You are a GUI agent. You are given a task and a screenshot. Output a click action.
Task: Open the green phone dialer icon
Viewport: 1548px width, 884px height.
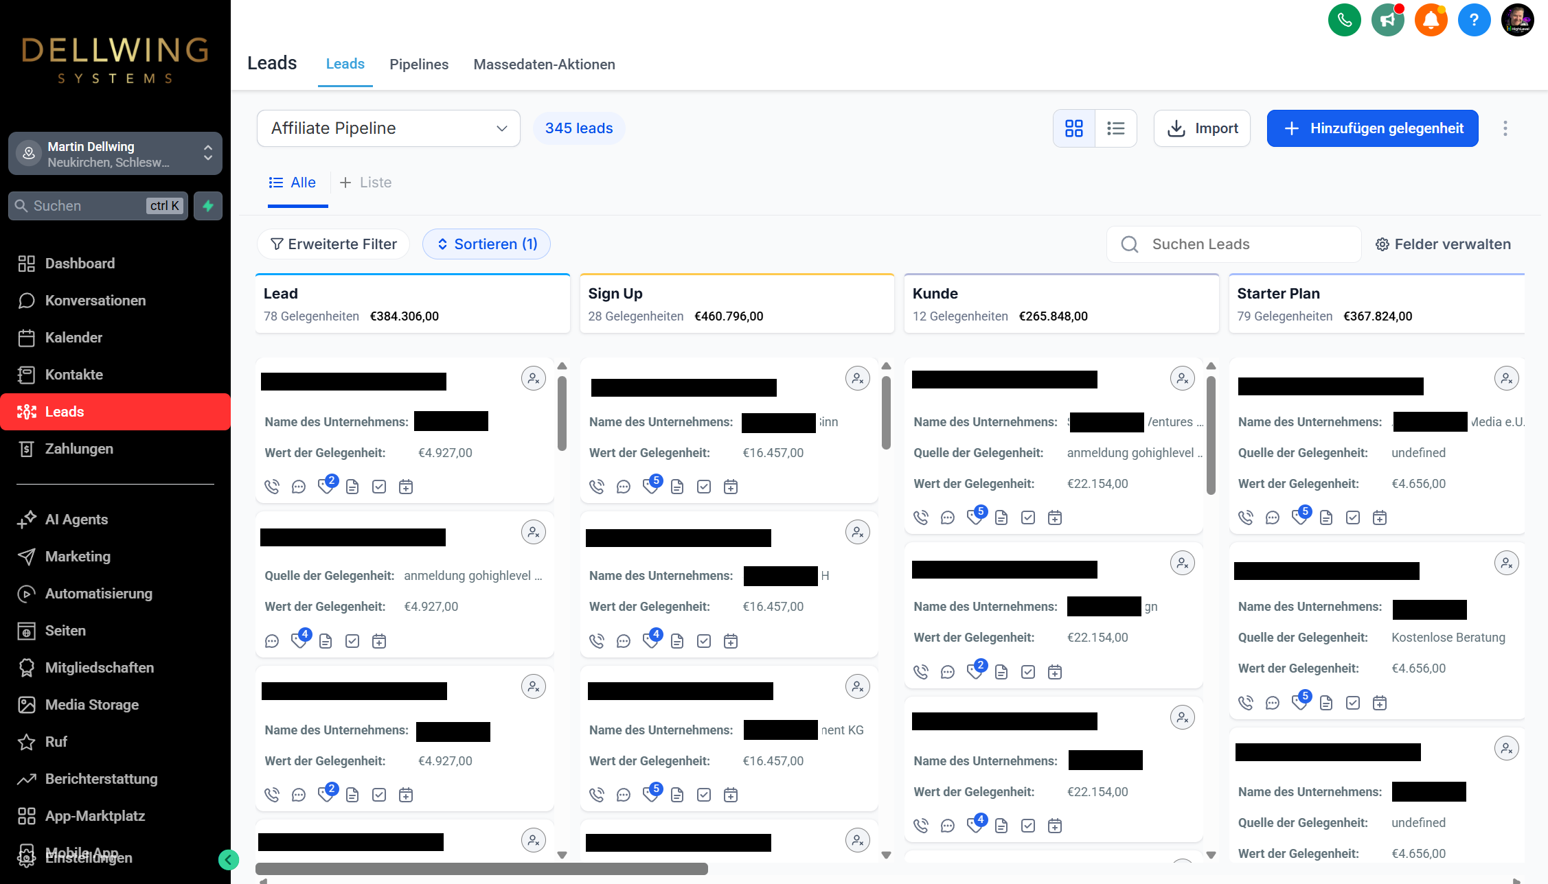coord(1344,19)
